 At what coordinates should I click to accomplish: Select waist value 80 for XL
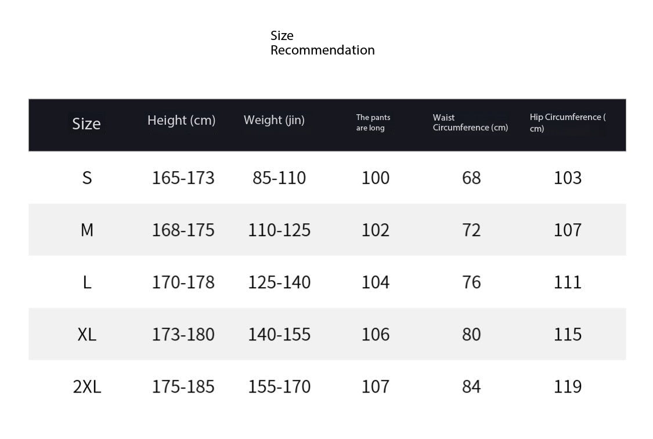tap(471, 335)
